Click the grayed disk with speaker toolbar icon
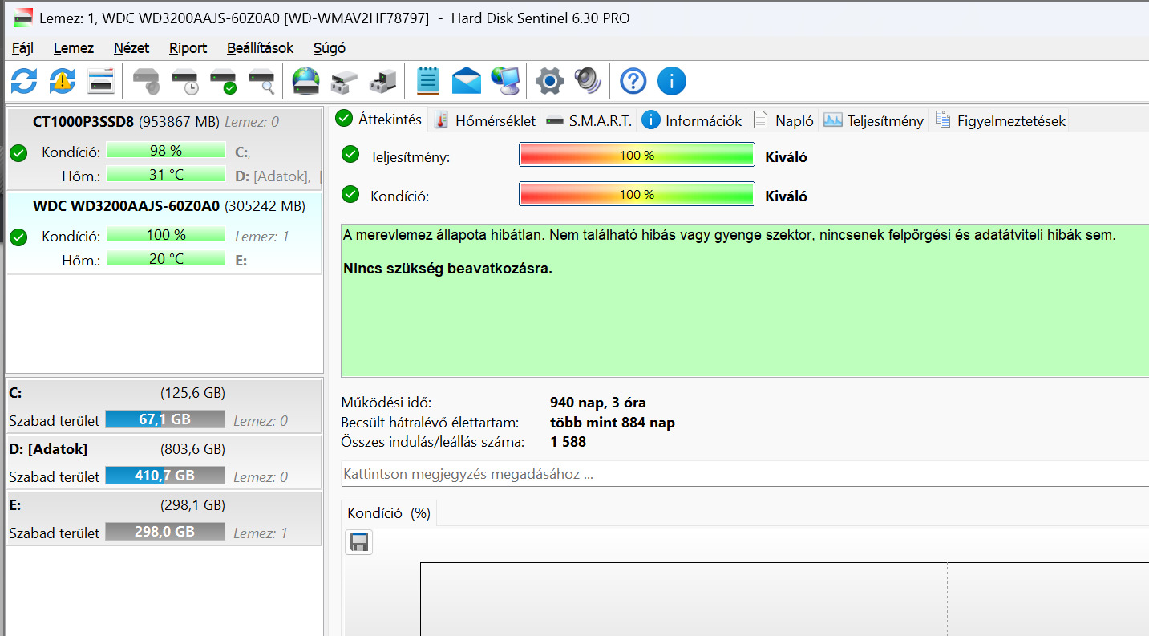The width and height of the screenshot is (1149, 636). coord(146,80)
